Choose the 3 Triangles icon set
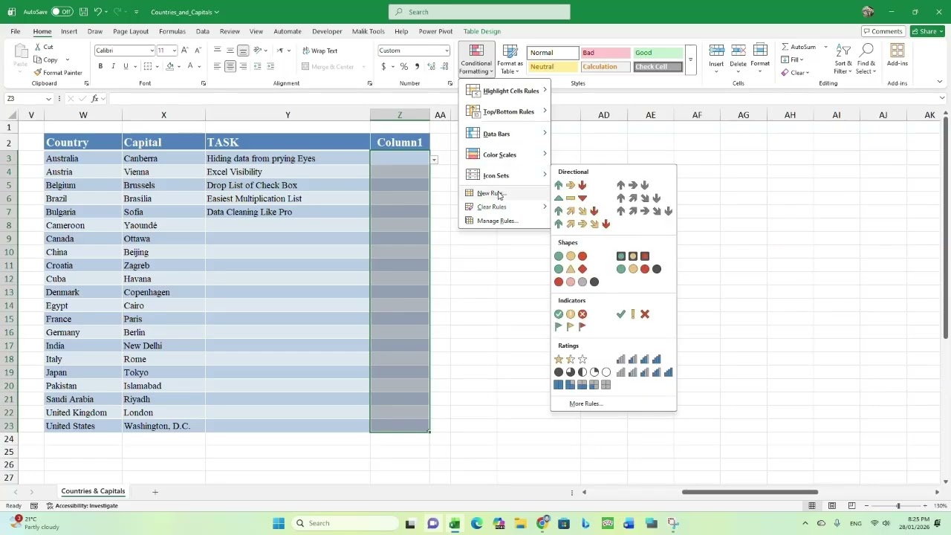This screenshot has width=951, height=535. 570,198
